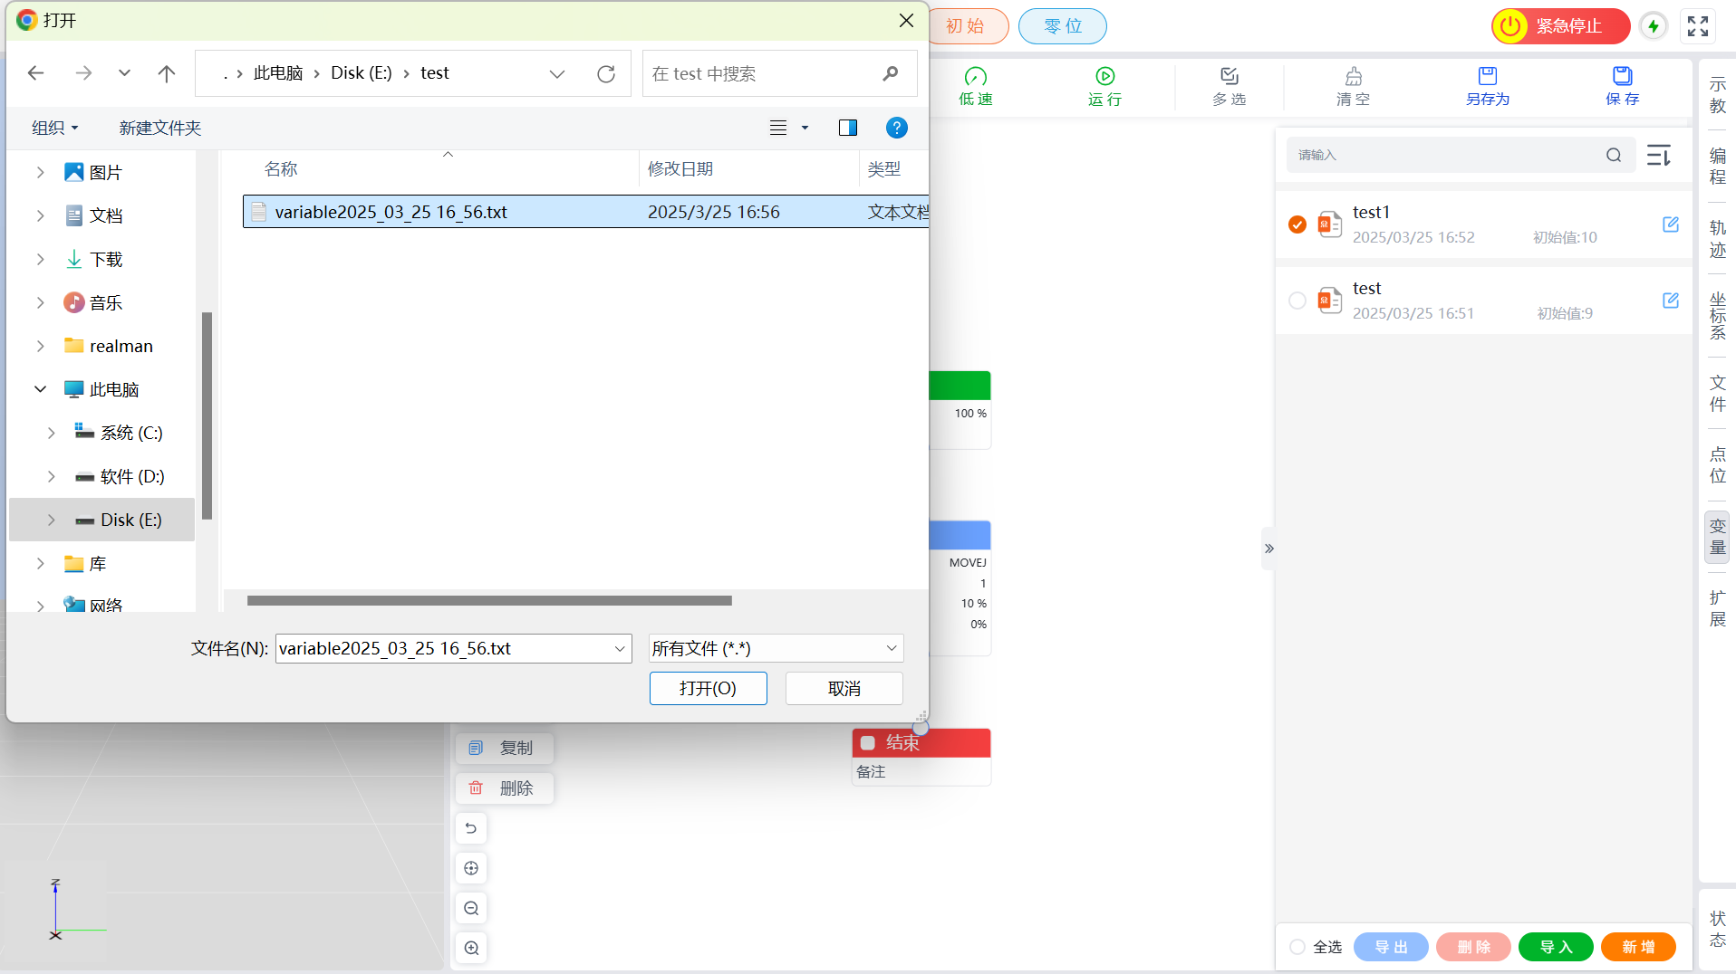Click the fullscreen expand icon
Viewport: 1736px width, 974px height.
coord(1698,26)
